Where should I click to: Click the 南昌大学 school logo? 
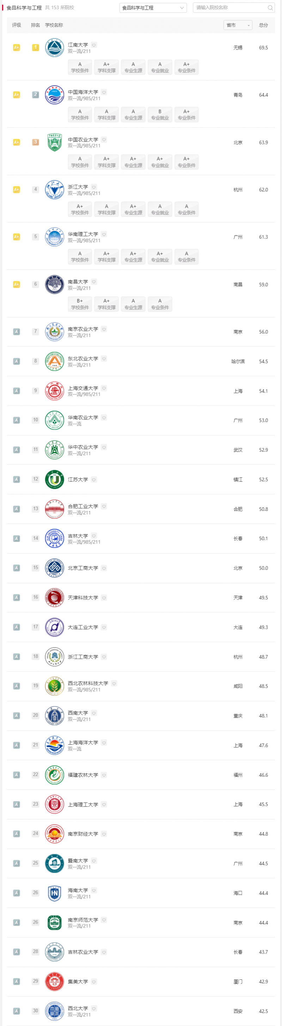pyautogui.click(x=55, y=284)
